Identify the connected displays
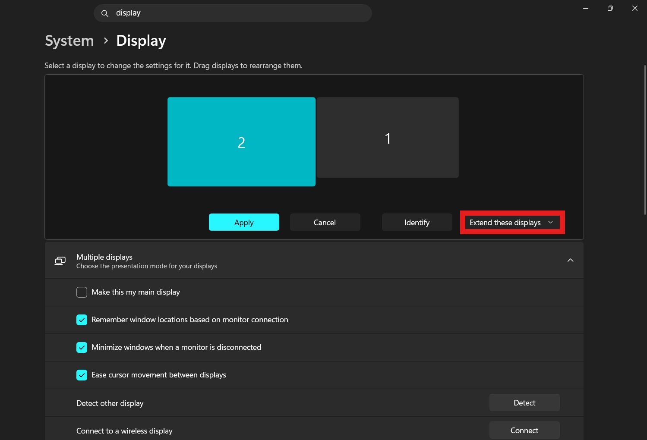The height and width of the screenshot is (440, 647). click(x=417, y=222)
